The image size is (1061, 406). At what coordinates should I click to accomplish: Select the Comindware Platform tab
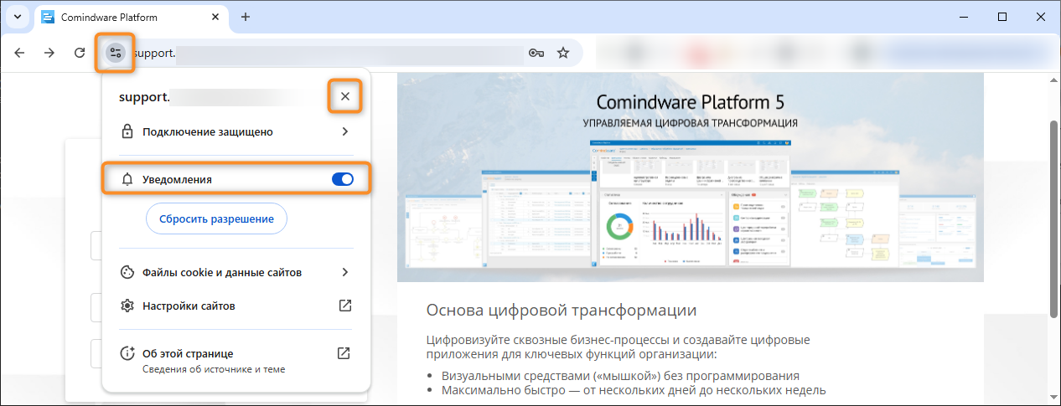[x=130, y=17]
